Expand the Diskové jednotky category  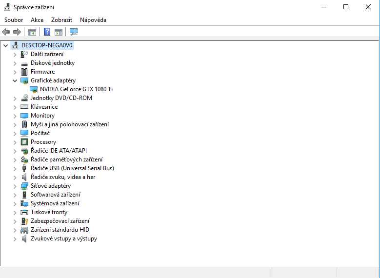(x=15, y=63)
